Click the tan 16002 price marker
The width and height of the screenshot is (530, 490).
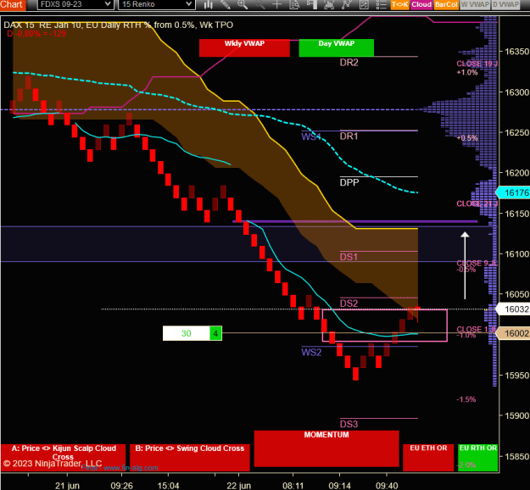pyautogui.click(x=514, y=333)
